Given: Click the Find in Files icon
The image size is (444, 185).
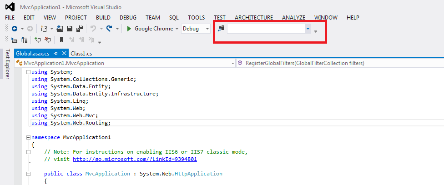Looking at the screenshot, I should pyautogui.click(x=221, y=29).
